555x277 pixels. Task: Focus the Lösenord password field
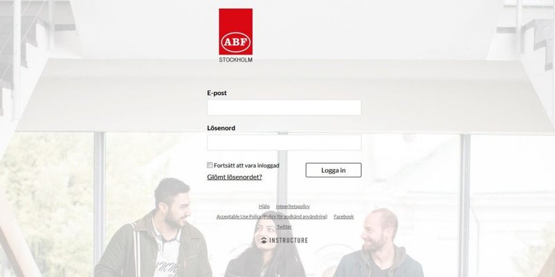point(284,143)
